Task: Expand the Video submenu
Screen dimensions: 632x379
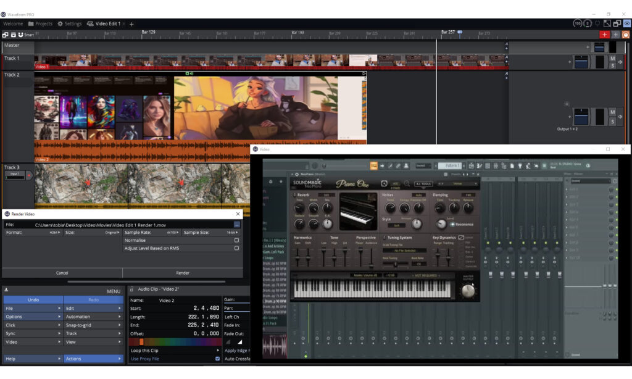Action: 33,343
